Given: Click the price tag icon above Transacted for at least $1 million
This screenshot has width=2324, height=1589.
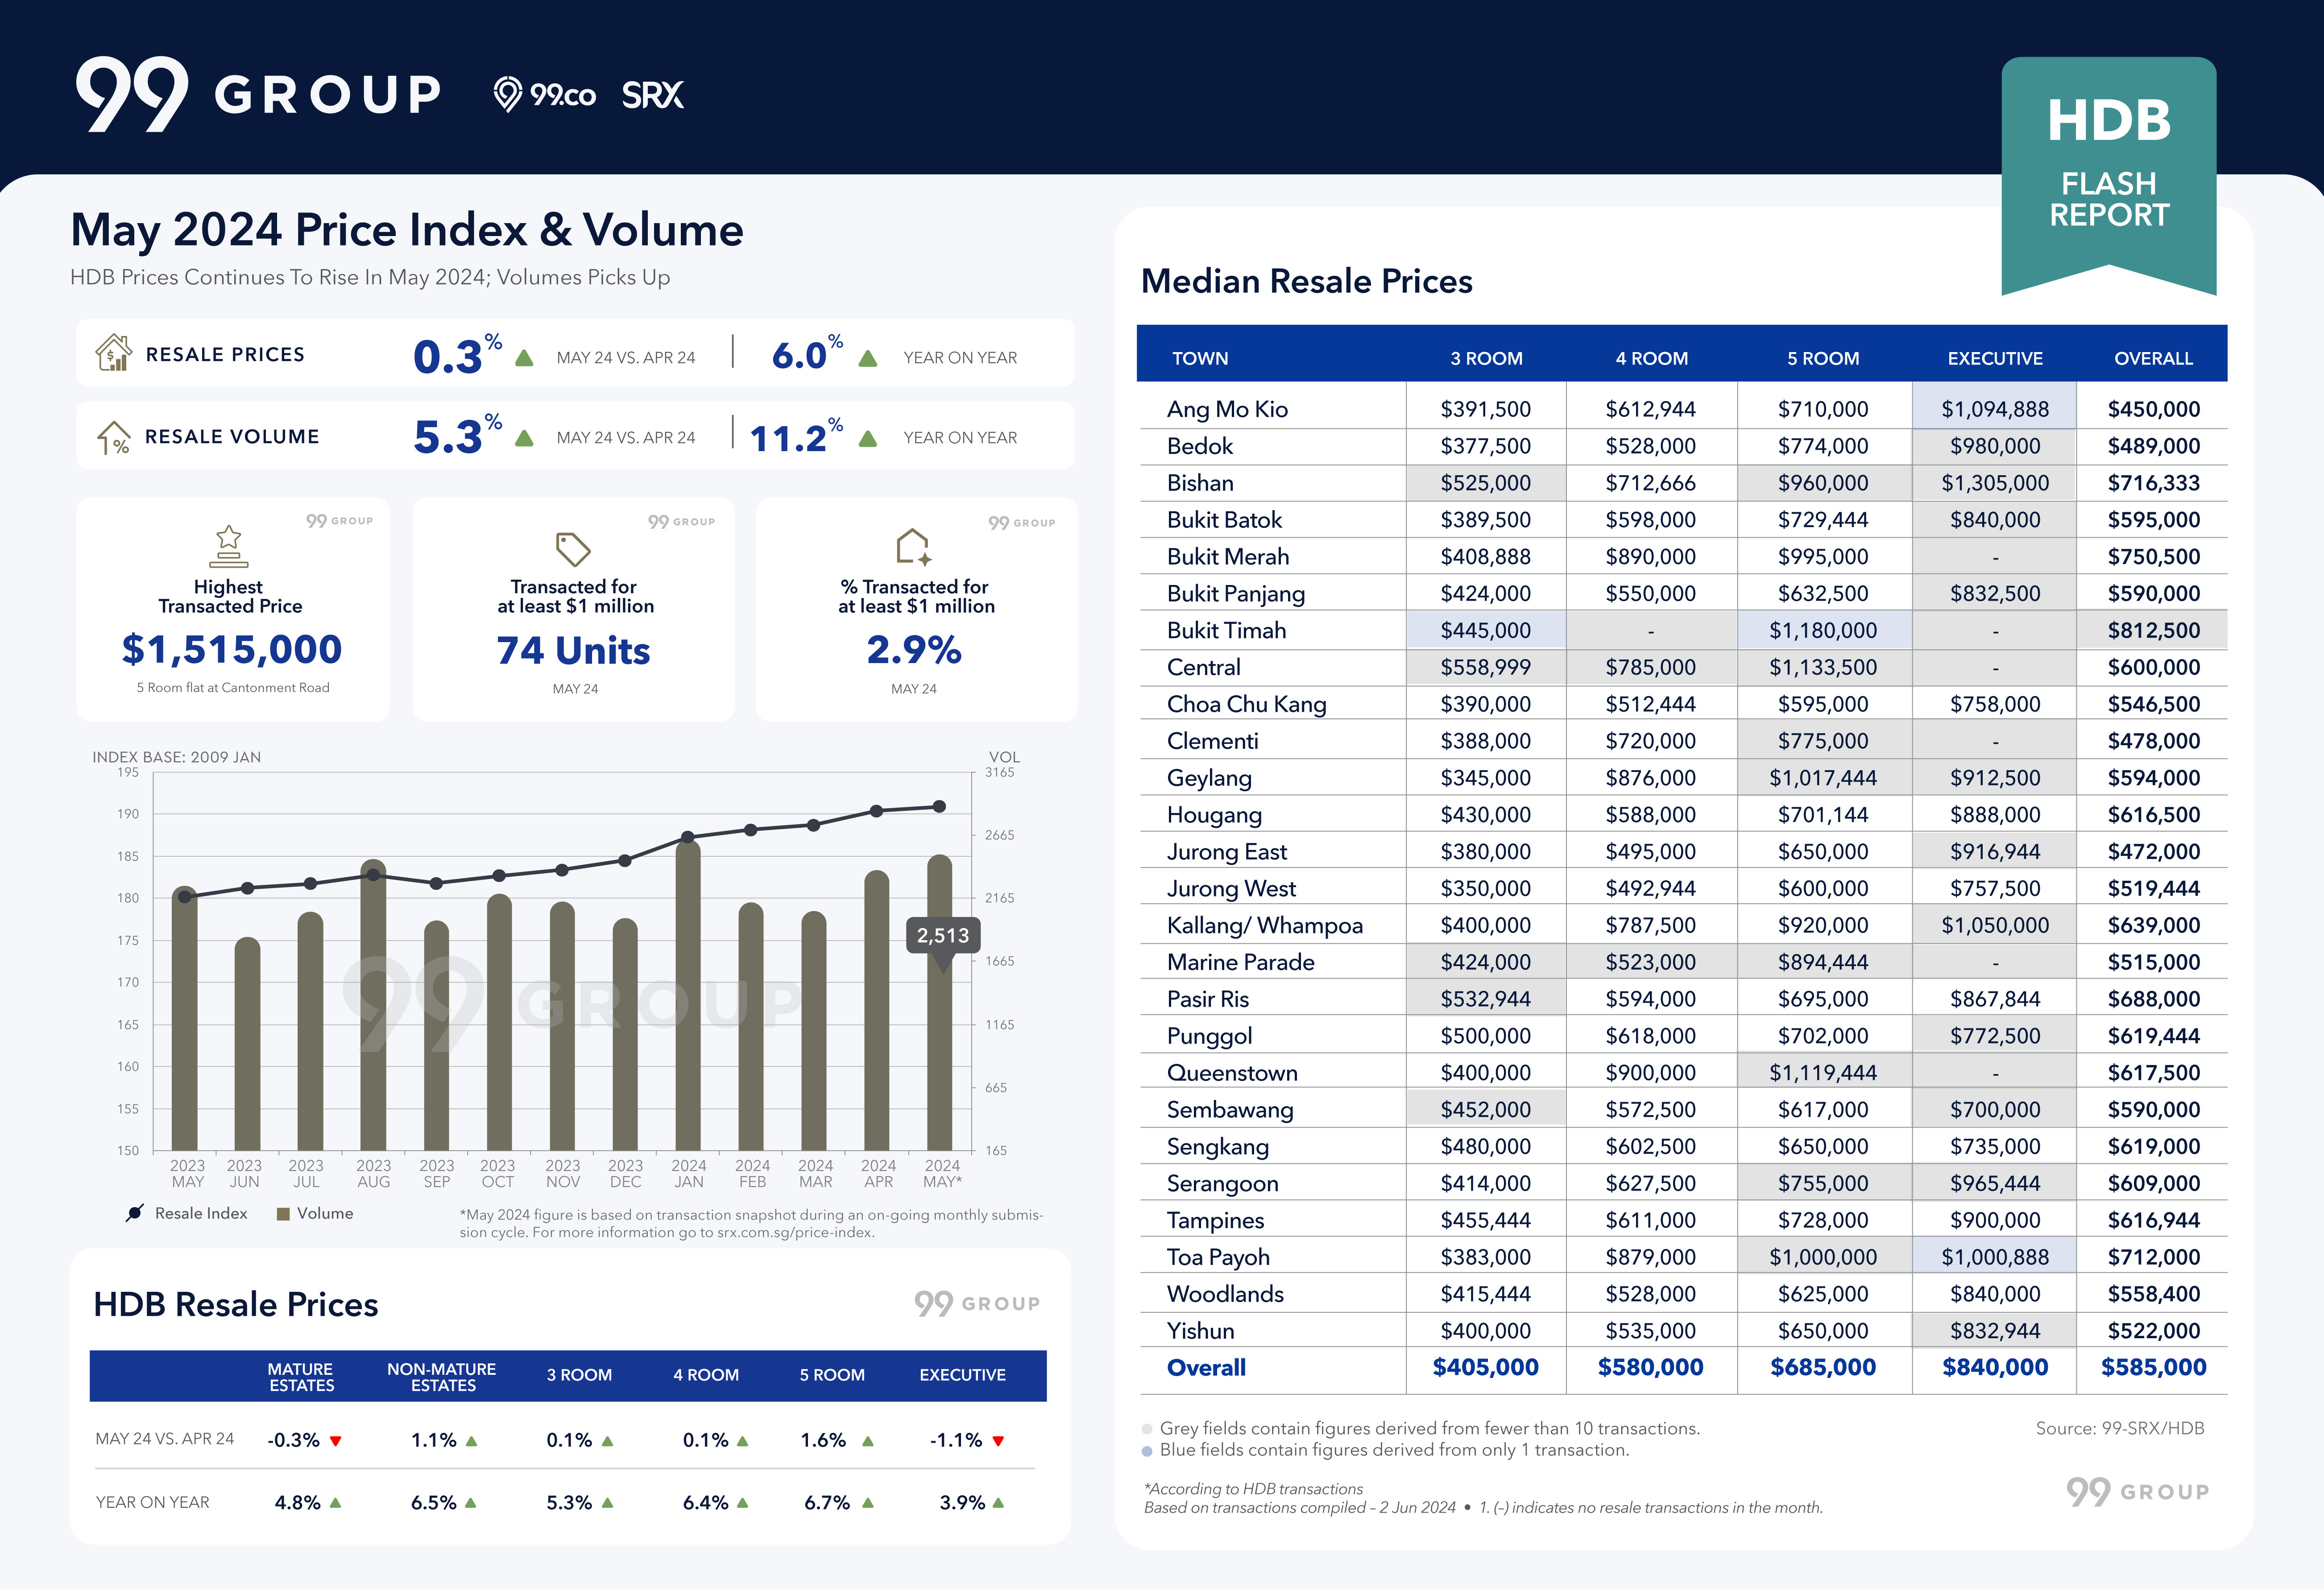Looking at the screenshot, I should click(573, 548).
